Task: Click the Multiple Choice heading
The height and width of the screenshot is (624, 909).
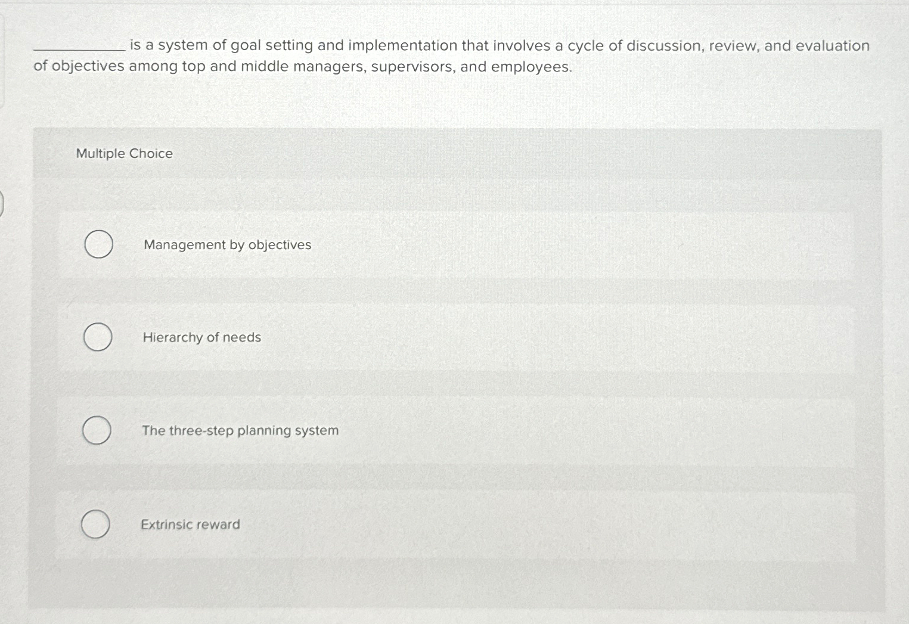Action: pyautogui.click(x=125, y=153)
